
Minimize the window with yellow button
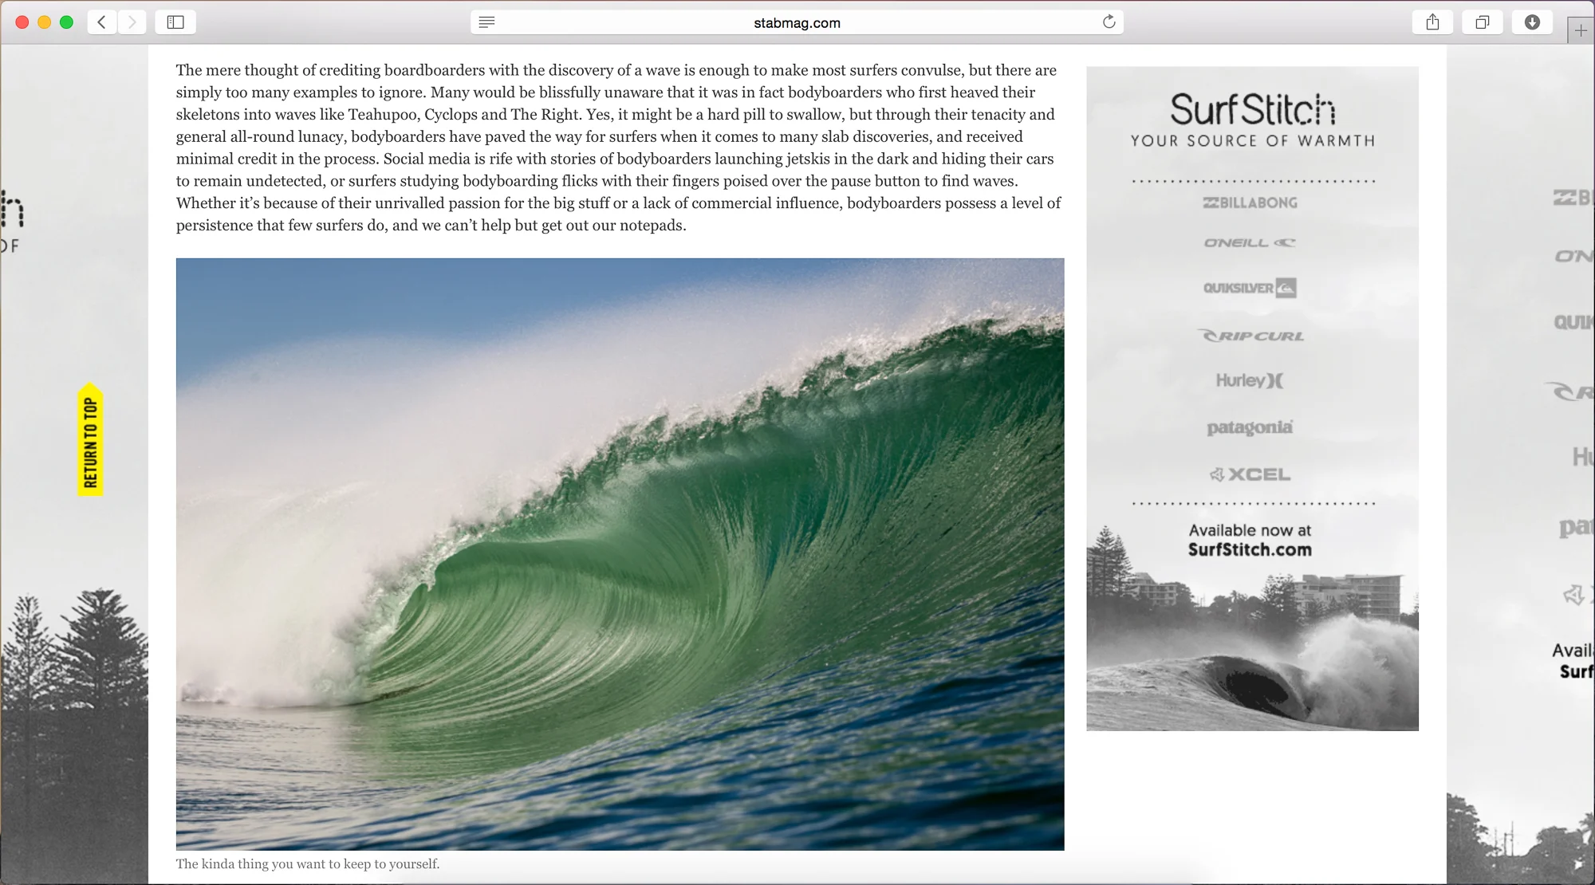tap(45, 22)
